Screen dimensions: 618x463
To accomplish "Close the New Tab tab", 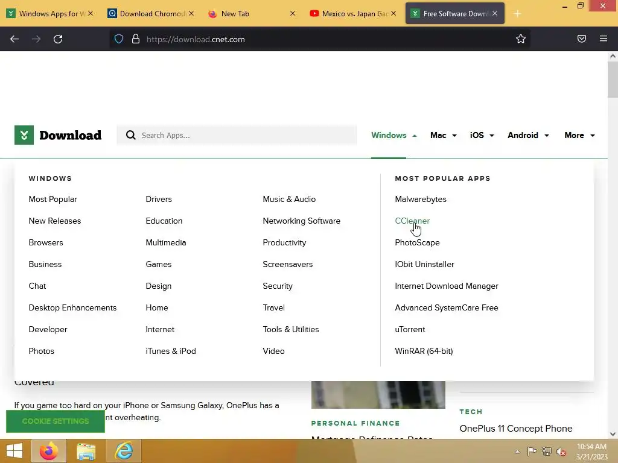I will tap(293, 13).
